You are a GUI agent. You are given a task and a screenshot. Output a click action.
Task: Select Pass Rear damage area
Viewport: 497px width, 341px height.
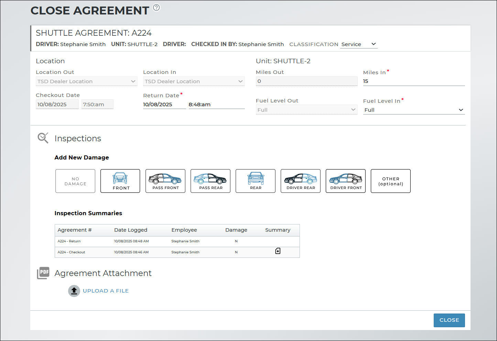pyautogui.click(x=210, y=181)
